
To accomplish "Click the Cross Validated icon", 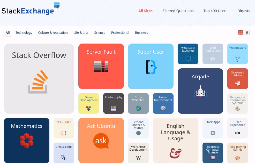I will 138,108.
